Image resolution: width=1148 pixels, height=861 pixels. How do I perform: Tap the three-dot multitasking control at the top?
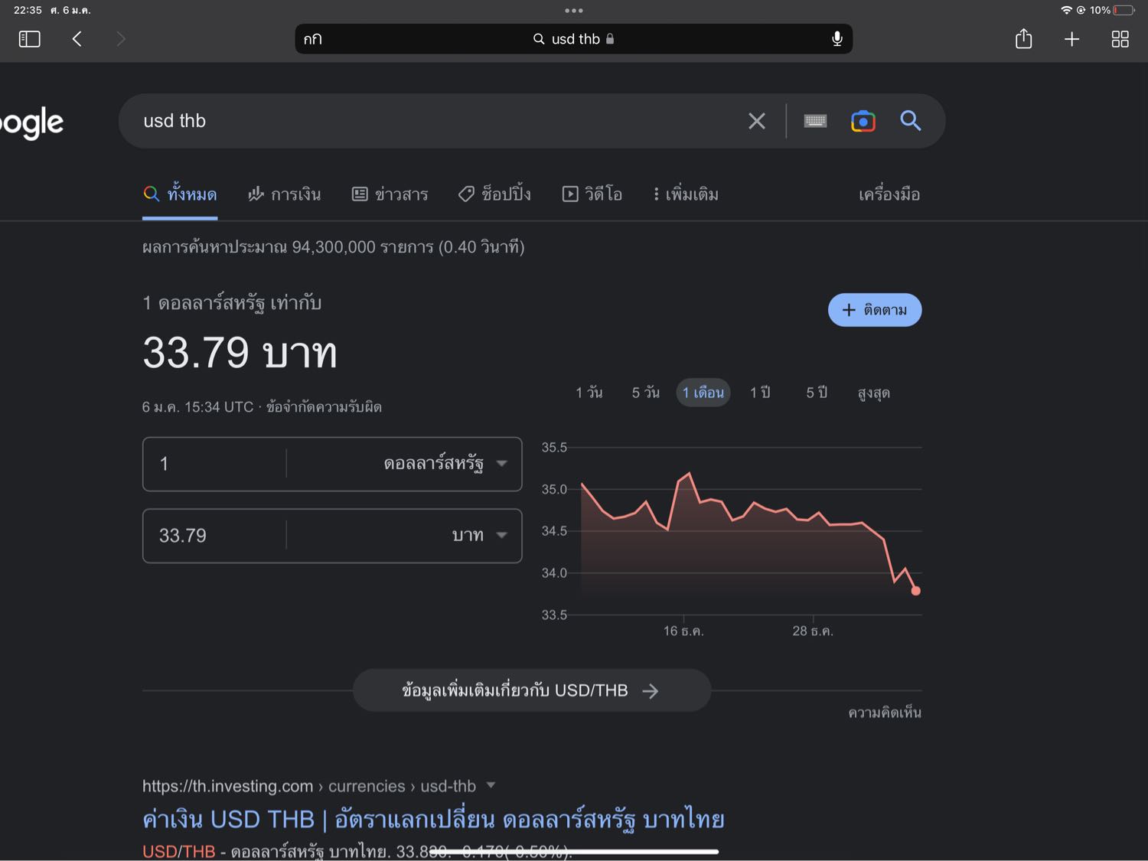[574, 11]
